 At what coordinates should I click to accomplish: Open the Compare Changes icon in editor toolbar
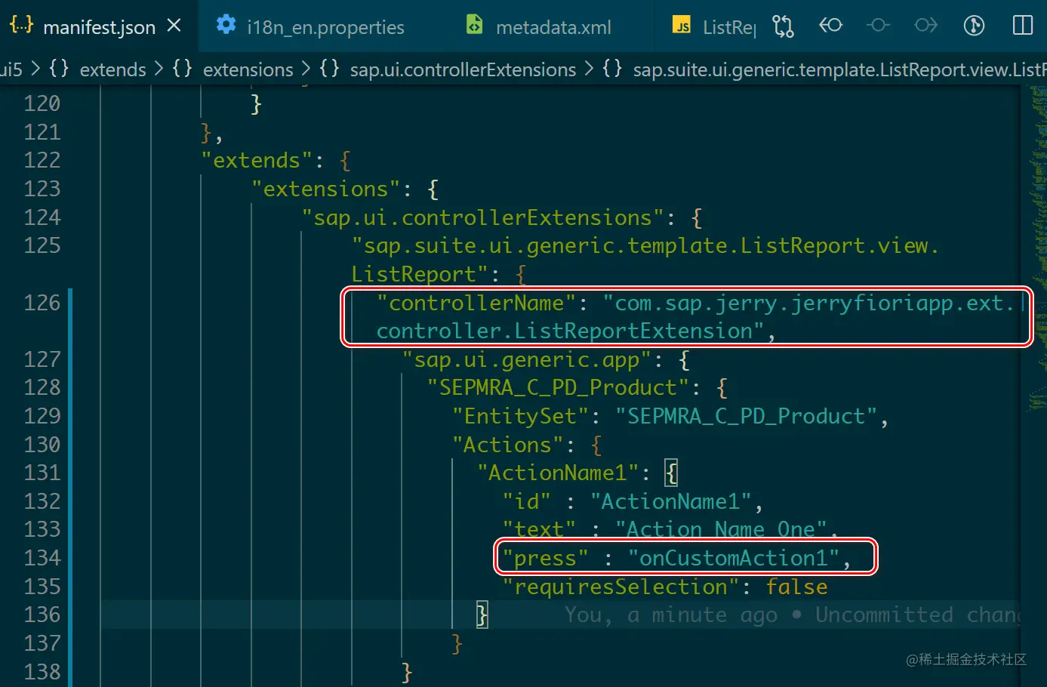(x=783, y=26)
